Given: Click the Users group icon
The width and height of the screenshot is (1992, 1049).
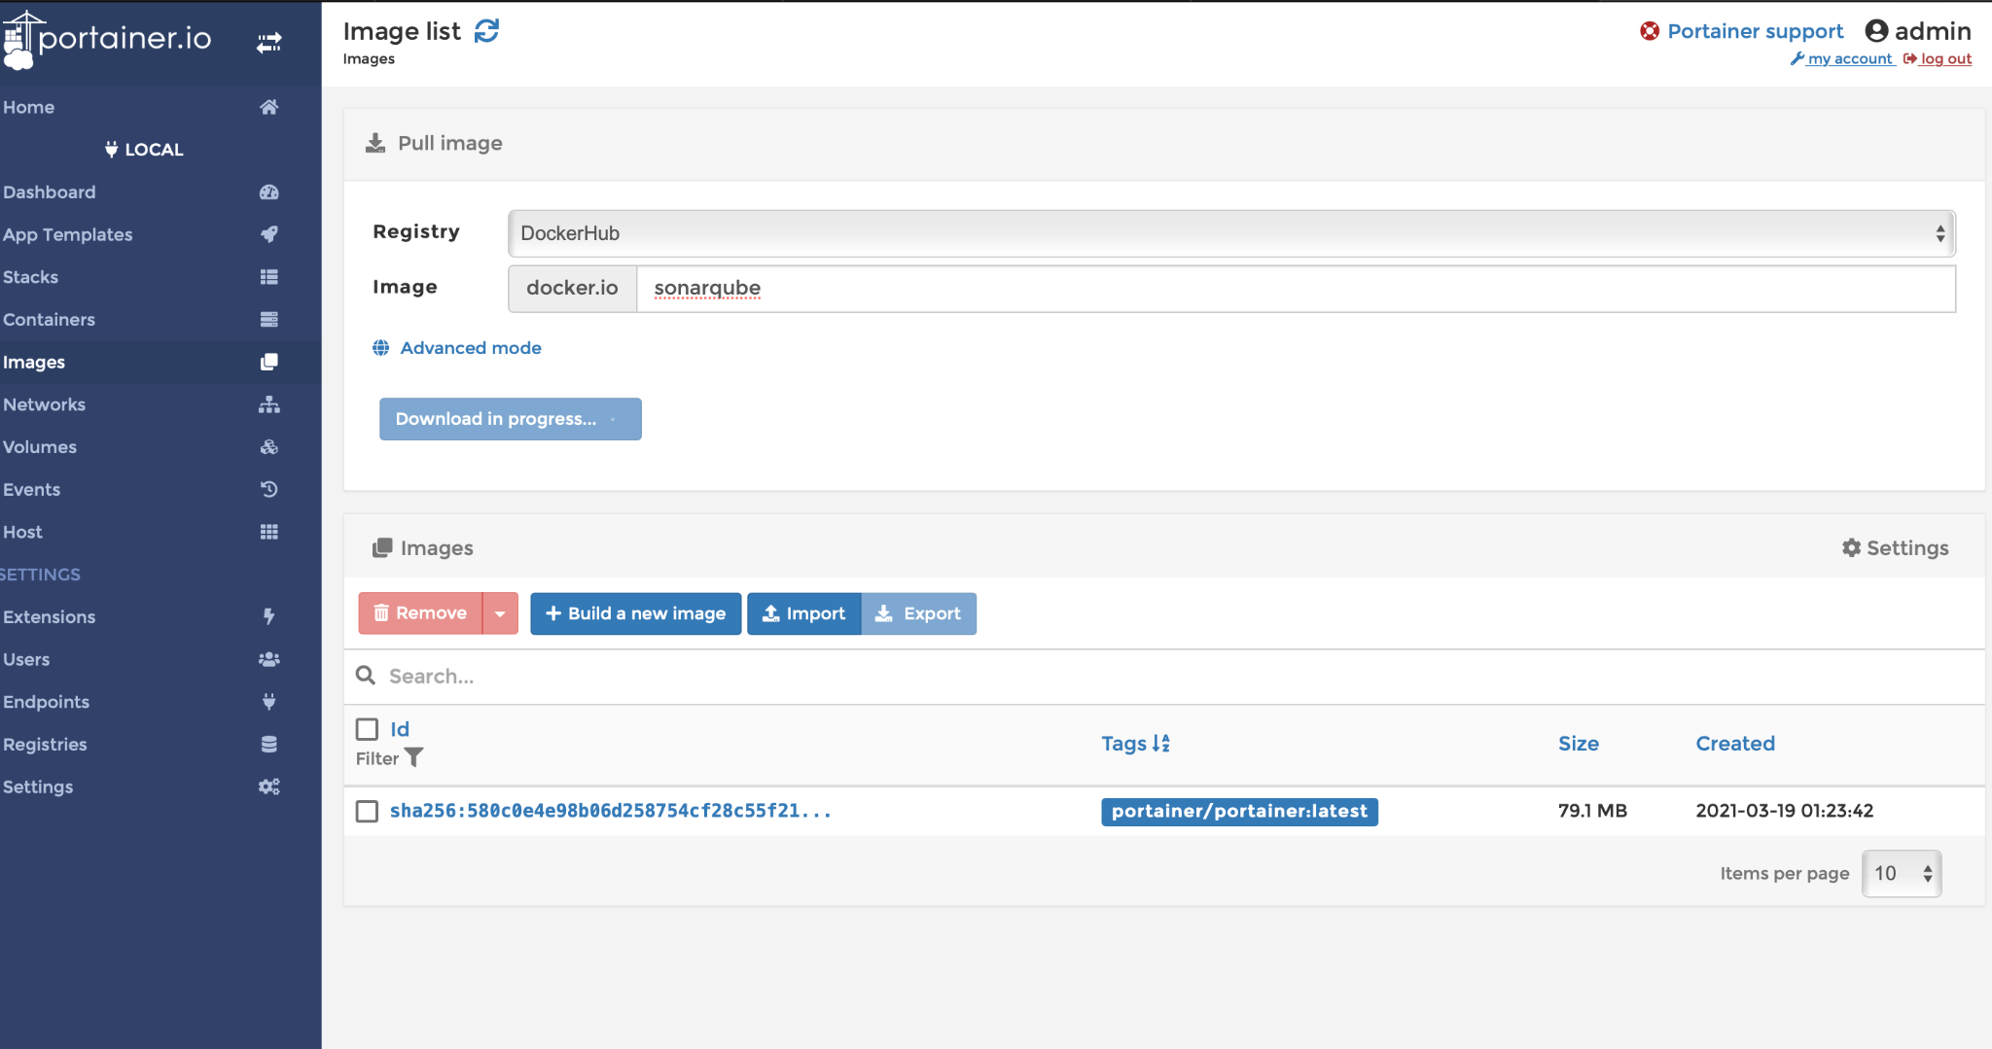Looking at the screenshot, I should point(269,659).
